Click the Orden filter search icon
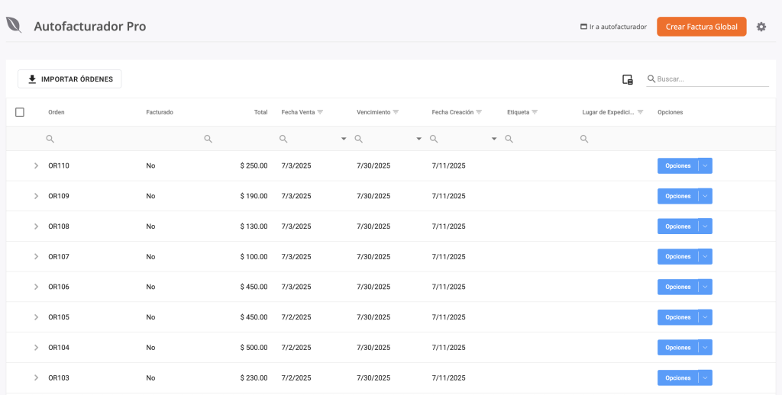The width and height of the screenshot is (782, 395). click(x=50, y=139)
